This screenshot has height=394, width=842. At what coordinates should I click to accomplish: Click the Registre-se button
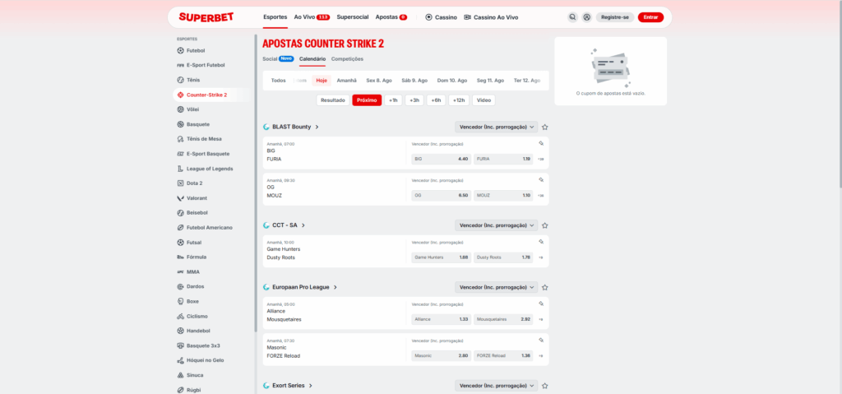(x=615, y=17)
